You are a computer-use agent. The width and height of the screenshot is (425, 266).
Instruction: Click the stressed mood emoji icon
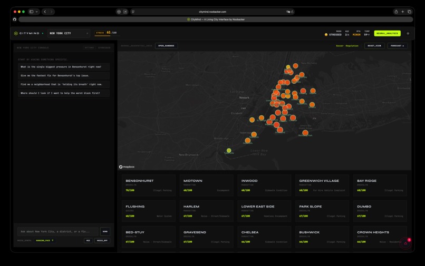pyautogui.click(x=326, y=35)
